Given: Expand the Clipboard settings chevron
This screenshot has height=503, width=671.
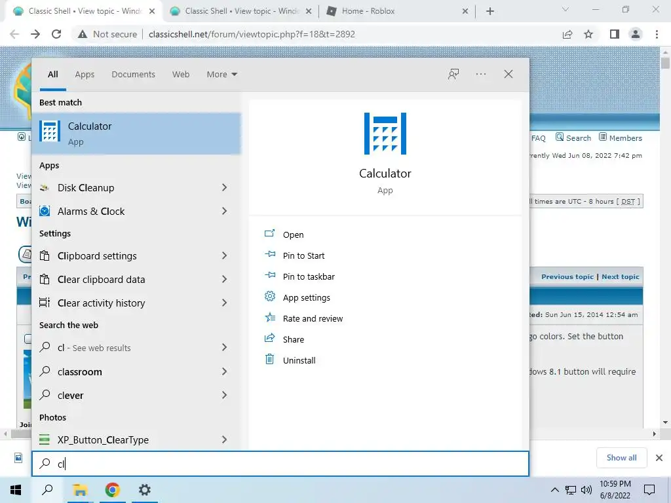Looking at the screenshot, I should pyautogui.click(x=224, y=255).
